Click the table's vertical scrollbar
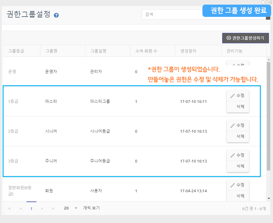Viewport: 273px width, 223px height. click(268, 117)
